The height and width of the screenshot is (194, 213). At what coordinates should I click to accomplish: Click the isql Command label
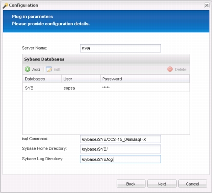pos(35,139)
